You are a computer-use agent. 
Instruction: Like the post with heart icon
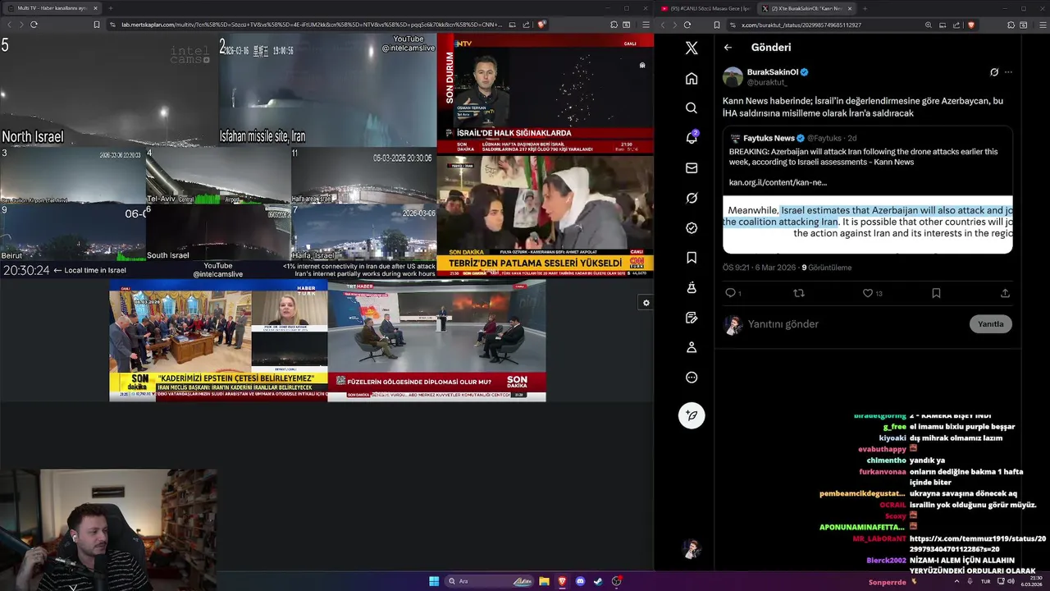tap(868, 293)
